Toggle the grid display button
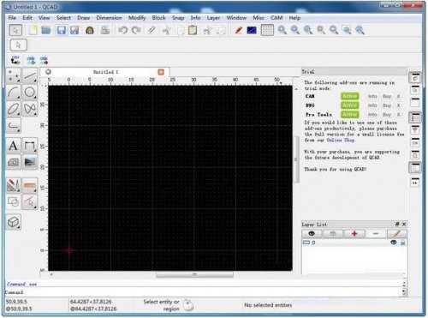 pyautogui.click(x=267, y=30)
